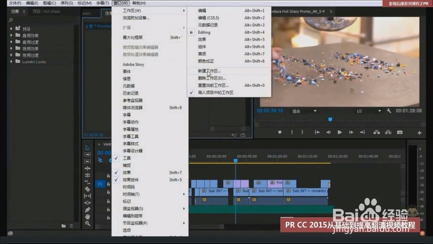Uncheck the 效果控件 menu item
The image size is (433, 244).
(150, 179)
